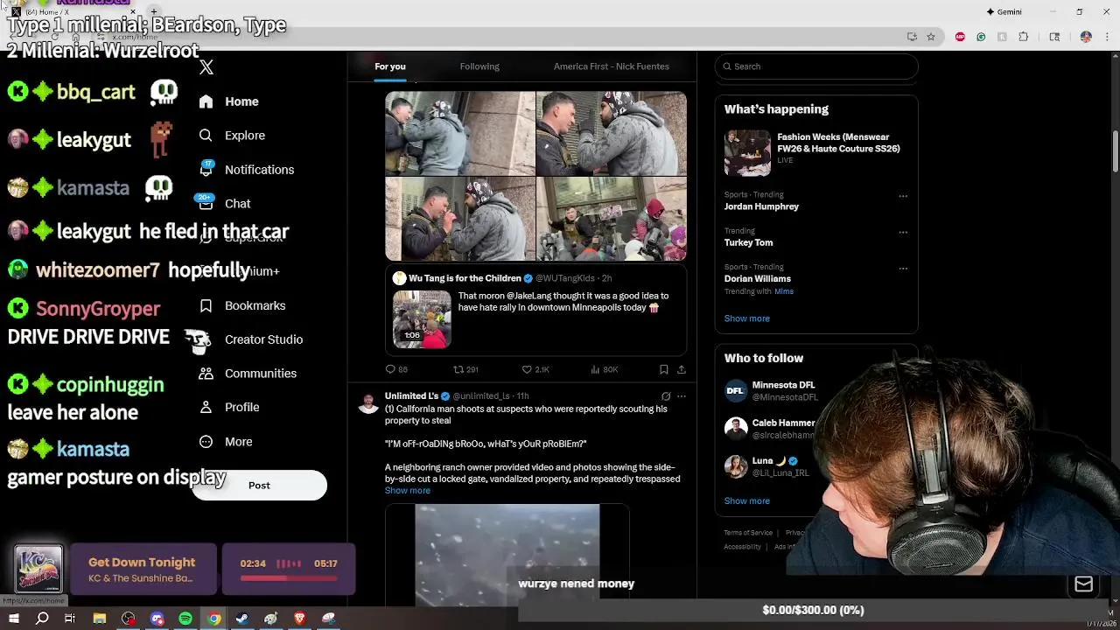Viewport: 1120px width, 630px height.
Task: Click the Get Down Tonight song progress bar
Action: 289,578
